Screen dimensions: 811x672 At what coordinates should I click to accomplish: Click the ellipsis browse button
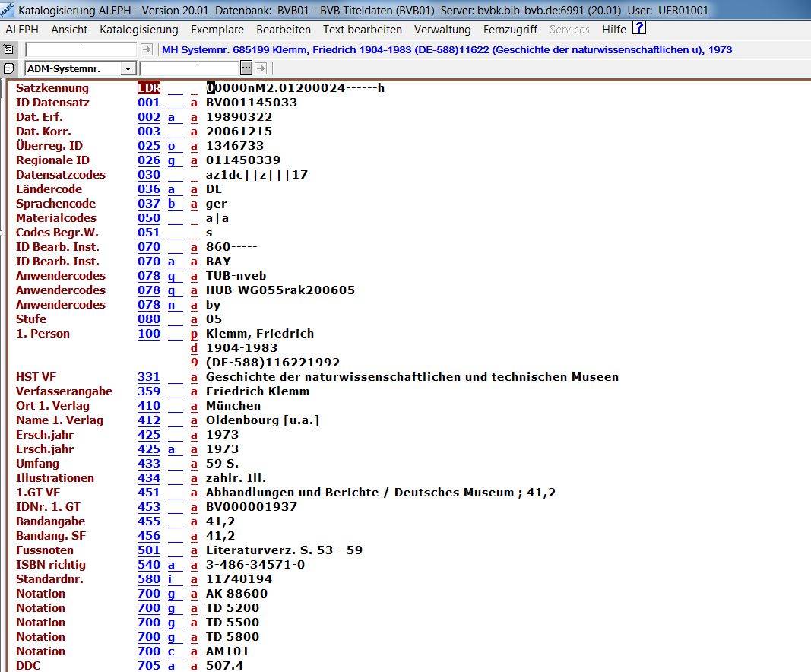click(x=246, y=68)
